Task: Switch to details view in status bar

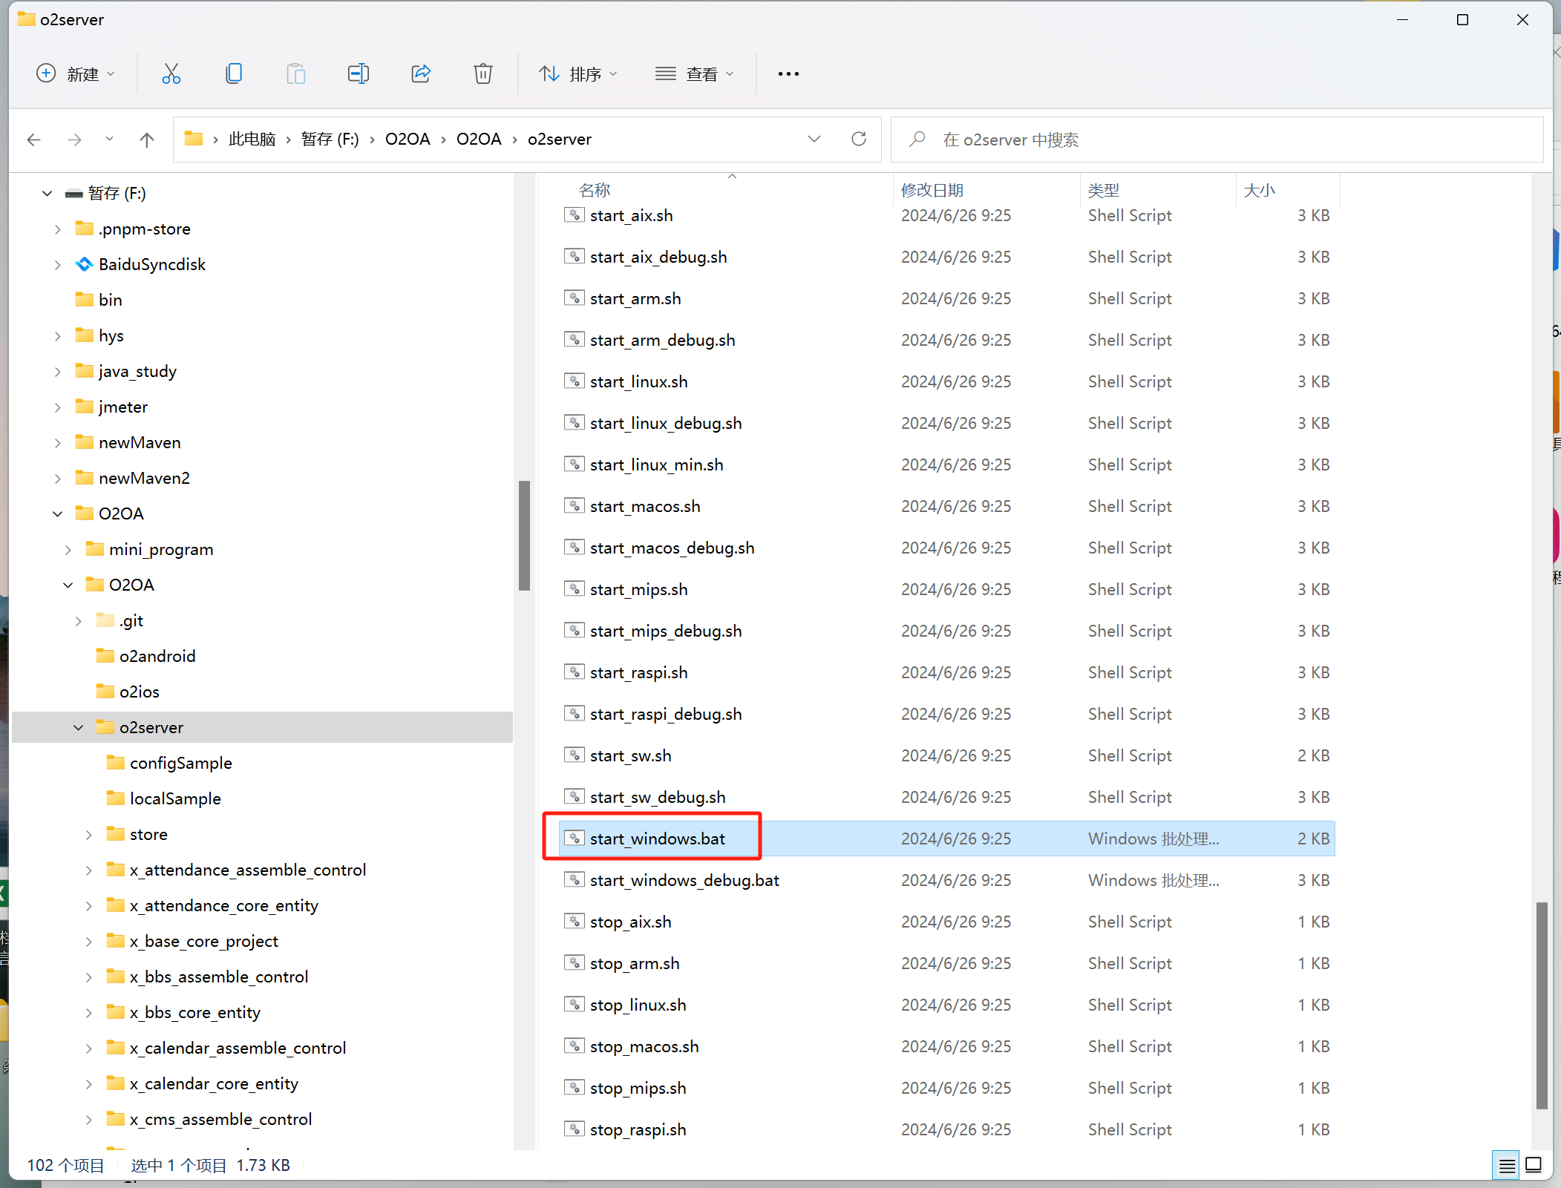Action: point(1507,1165)
